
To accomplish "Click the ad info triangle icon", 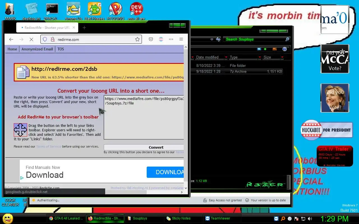I will (22, 178).
